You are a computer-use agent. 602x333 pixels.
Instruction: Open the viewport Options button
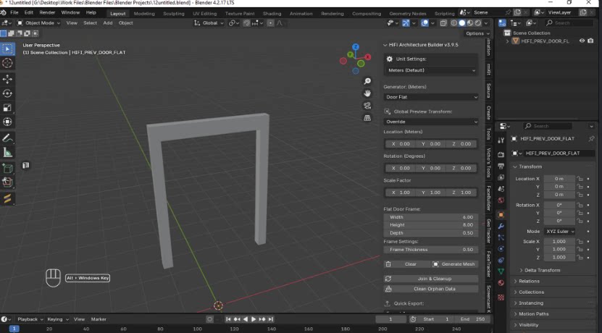tap(478, 33)
